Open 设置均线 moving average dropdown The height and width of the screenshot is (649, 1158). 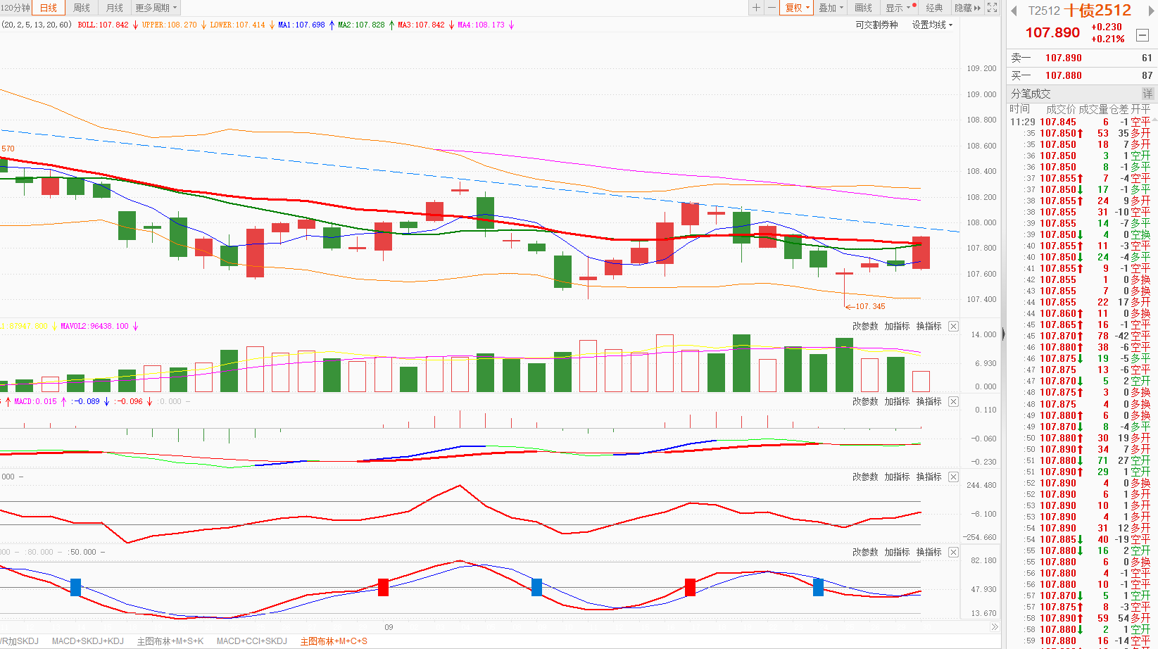pos(932,25)
